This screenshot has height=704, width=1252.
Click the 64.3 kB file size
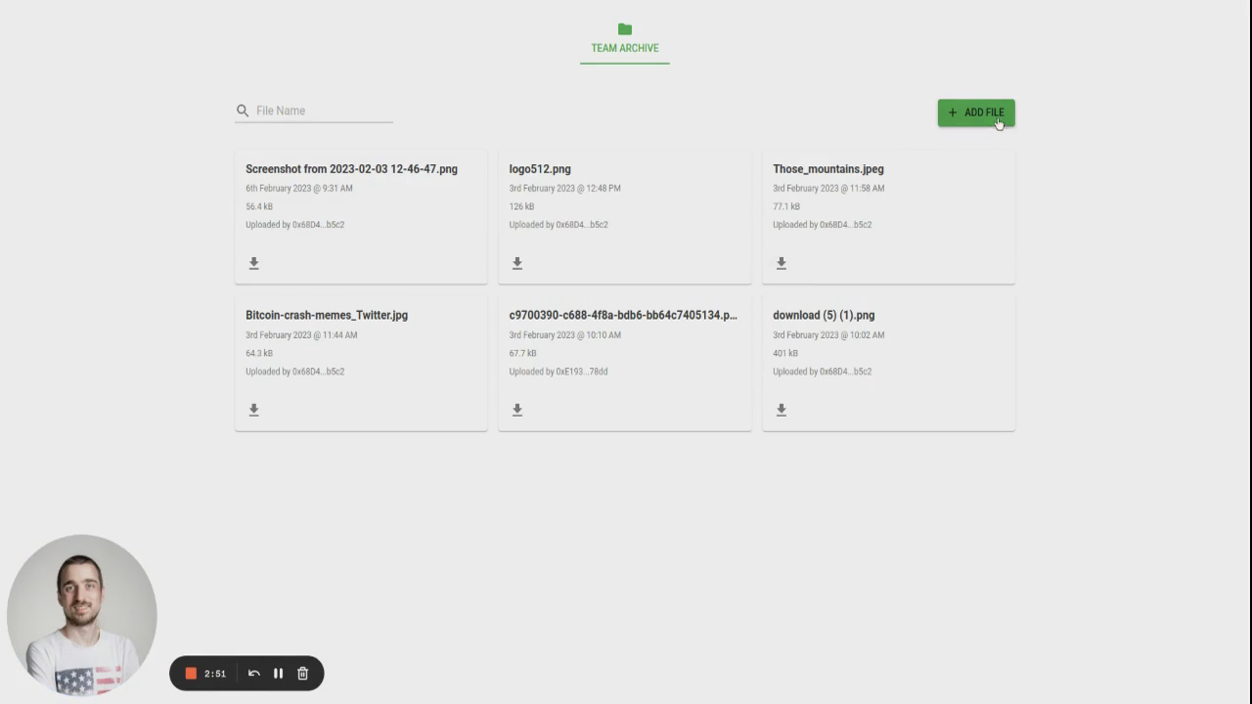259,353
